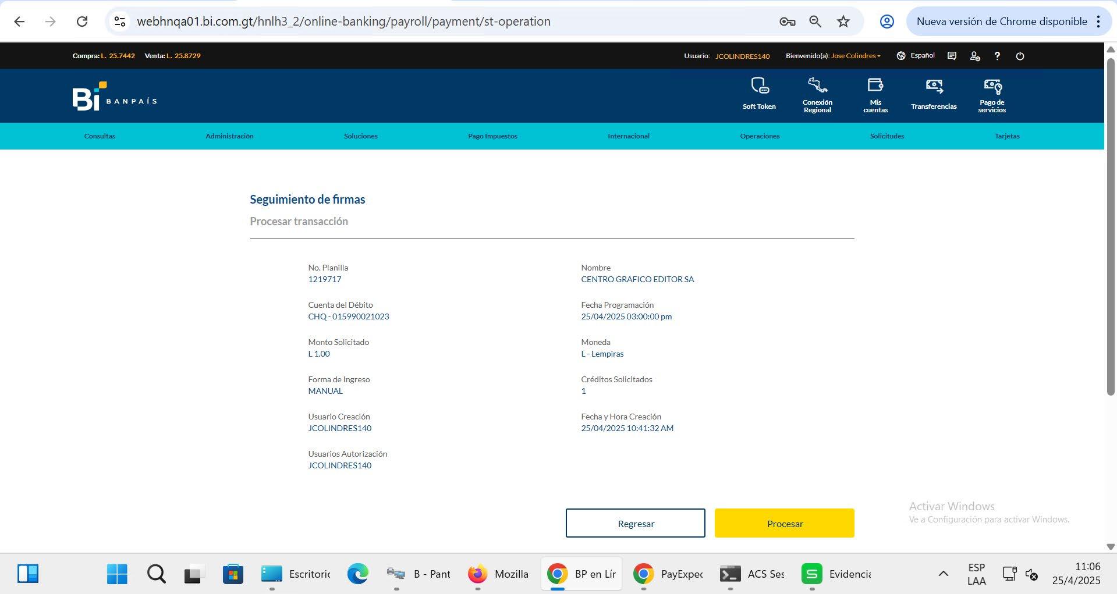Click the Regresar button

636,523
